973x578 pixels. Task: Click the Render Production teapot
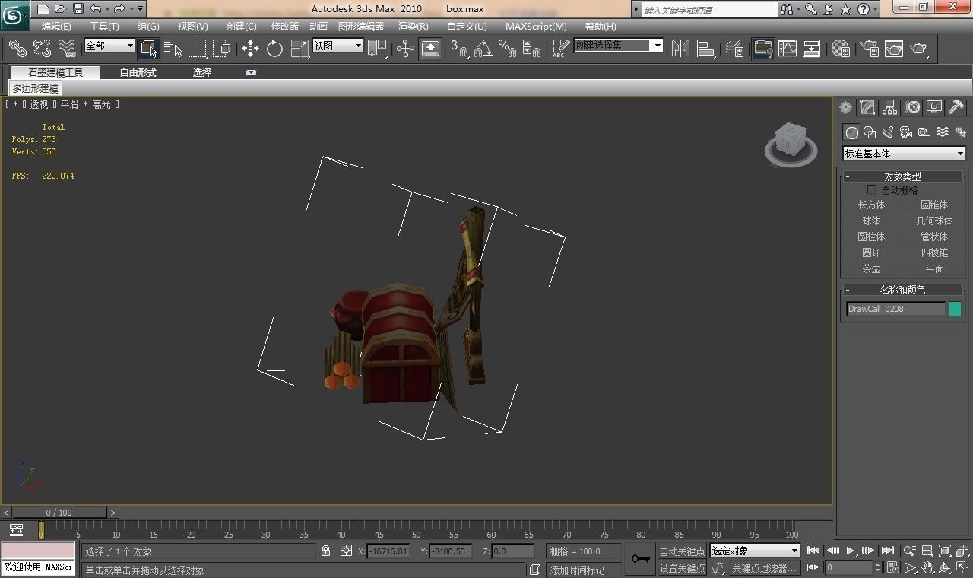(x=918, y=49)
